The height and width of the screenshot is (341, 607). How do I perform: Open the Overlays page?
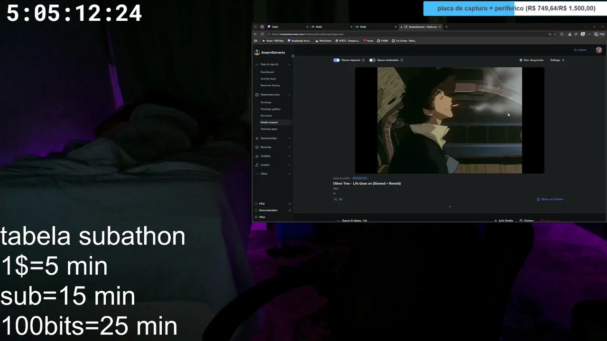(266, 102)
